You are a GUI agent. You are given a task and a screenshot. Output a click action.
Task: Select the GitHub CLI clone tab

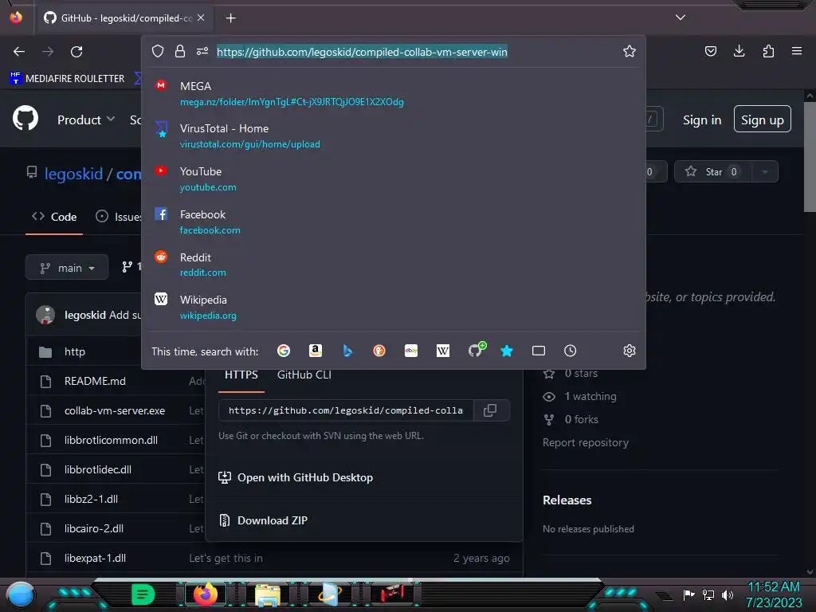click(x=304, y=375)
